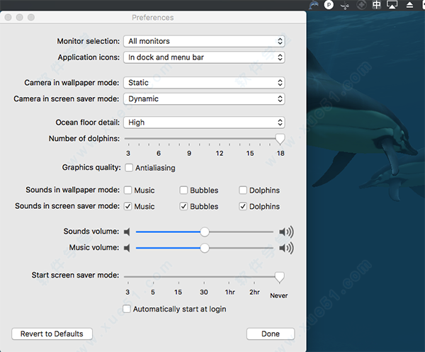Click the Music volume slider knob

(205, 248)
